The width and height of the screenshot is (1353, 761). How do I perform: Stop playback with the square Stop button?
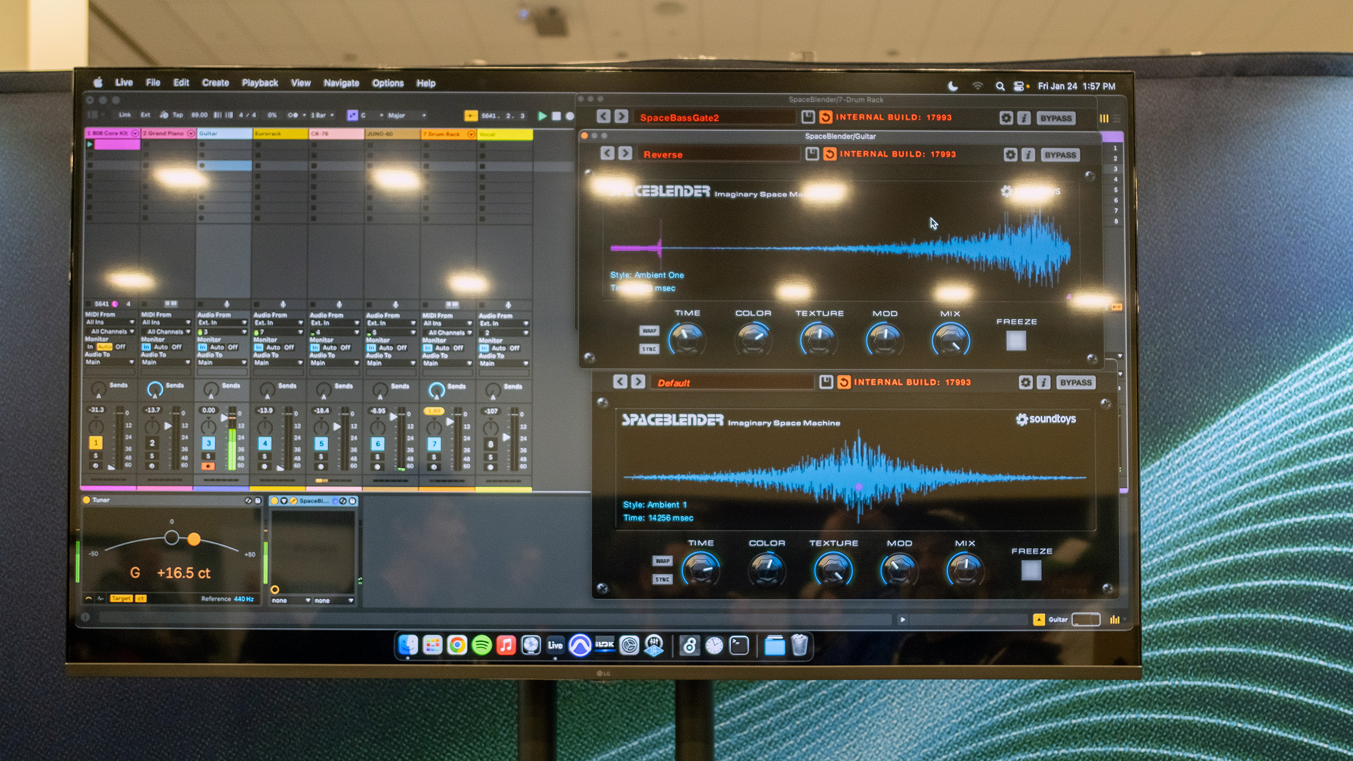tap(556, 116)
